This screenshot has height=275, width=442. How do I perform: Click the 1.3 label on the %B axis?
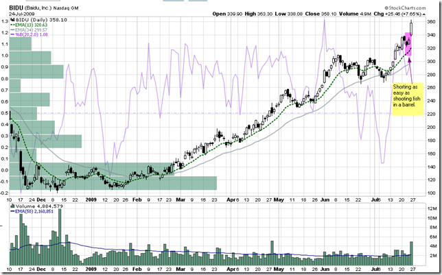pos(4,21)
